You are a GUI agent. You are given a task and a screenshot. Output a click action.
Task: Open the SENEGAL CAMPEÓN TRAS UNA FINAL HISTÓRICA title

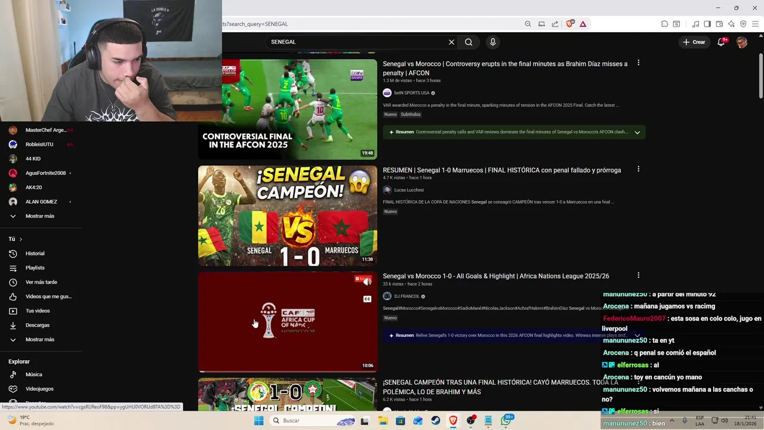(x=500, y=387)
